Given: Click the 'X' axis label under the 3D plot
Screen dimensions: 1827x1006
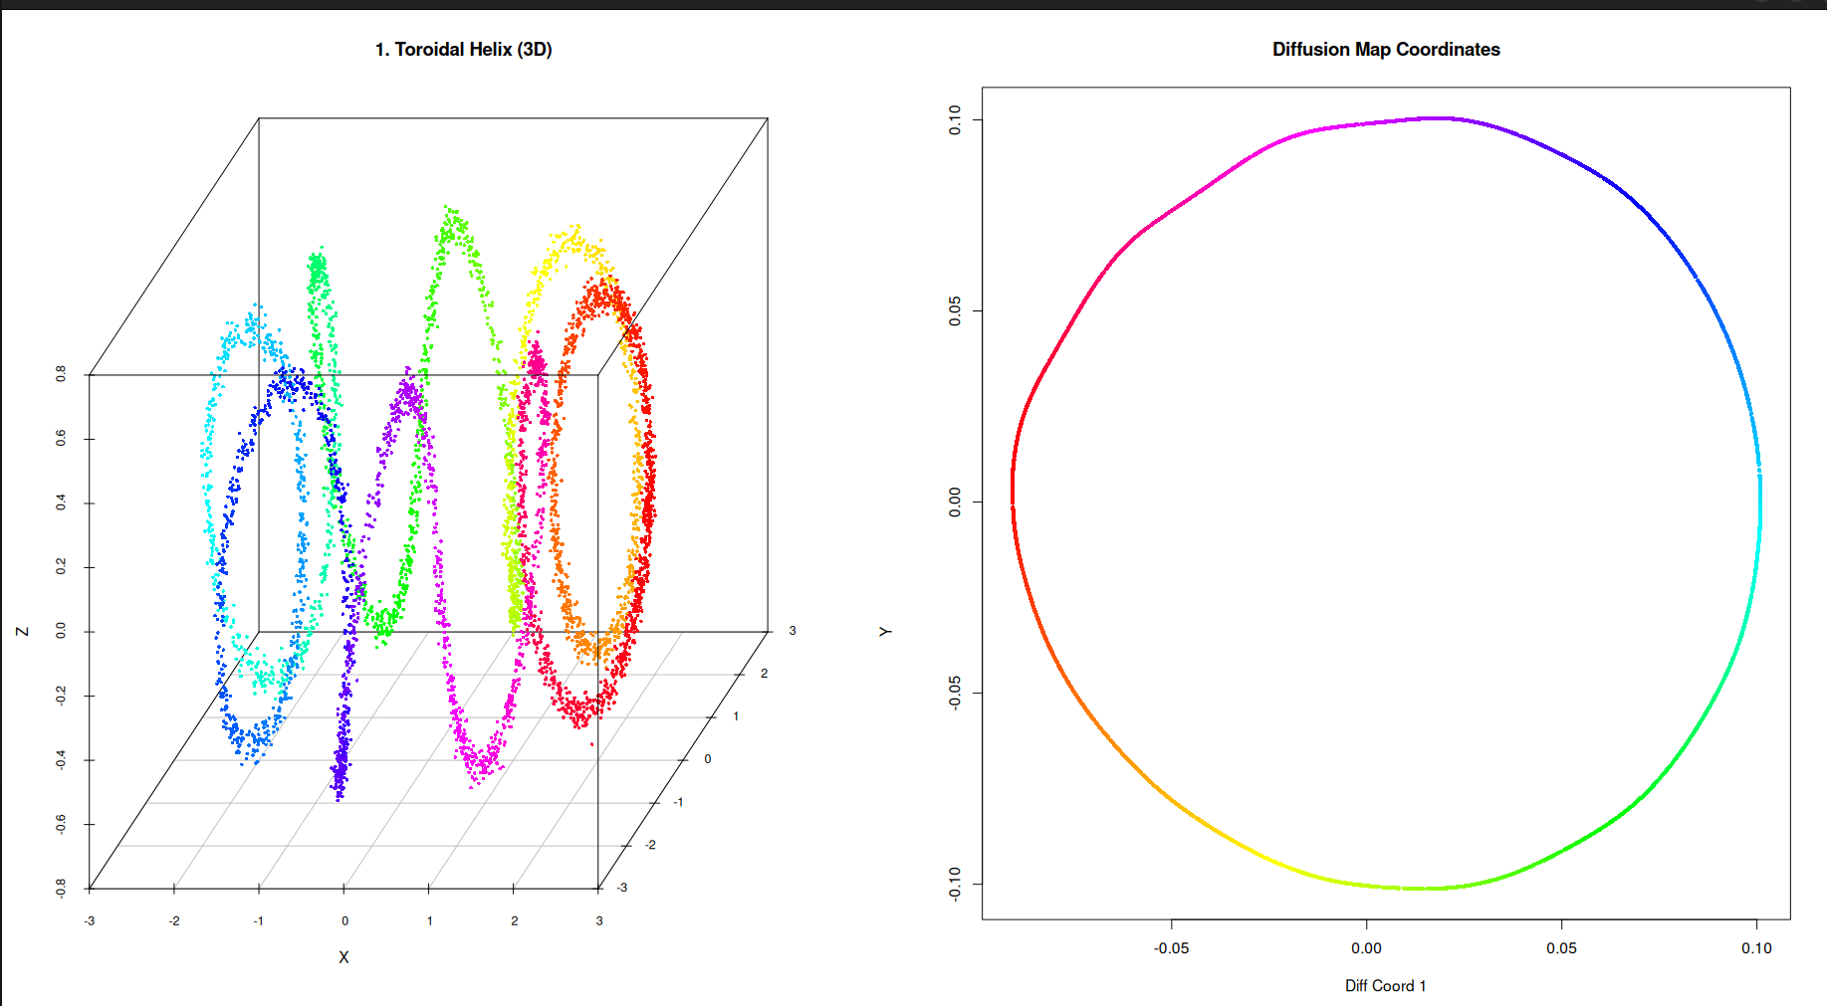Looking at the screenshot, I should click(x=343, y=957).
